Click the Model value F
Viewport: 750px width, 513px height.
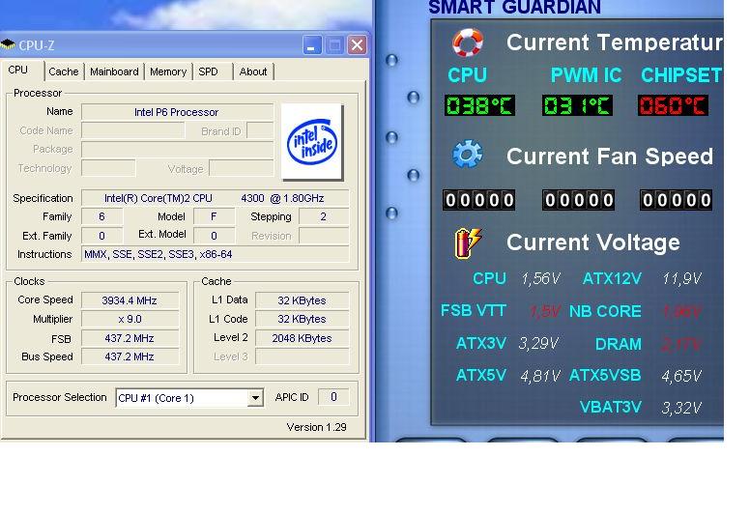click(214, 216)
